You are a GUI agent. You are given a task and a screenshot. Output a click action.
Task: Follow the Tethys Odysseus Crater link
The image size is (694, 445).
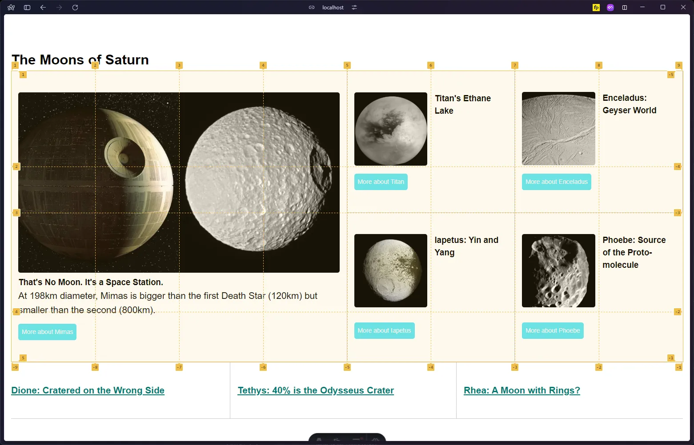coord(316,390)
